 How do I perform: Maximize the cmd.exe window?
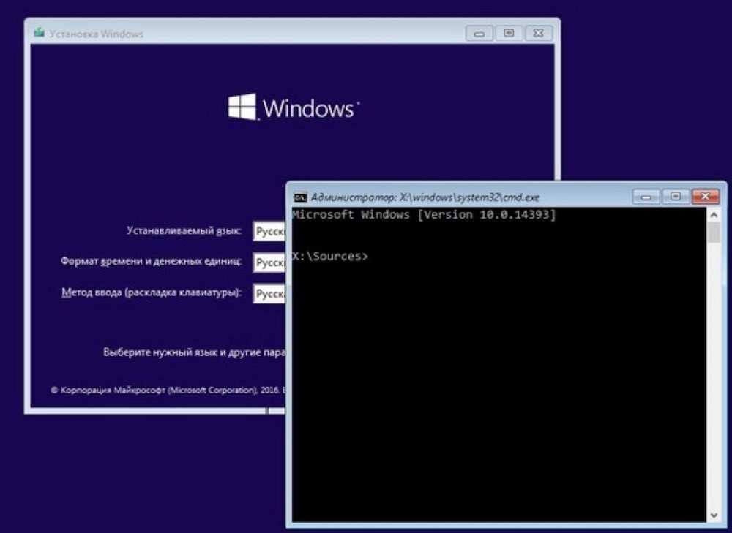coord(675,197)
